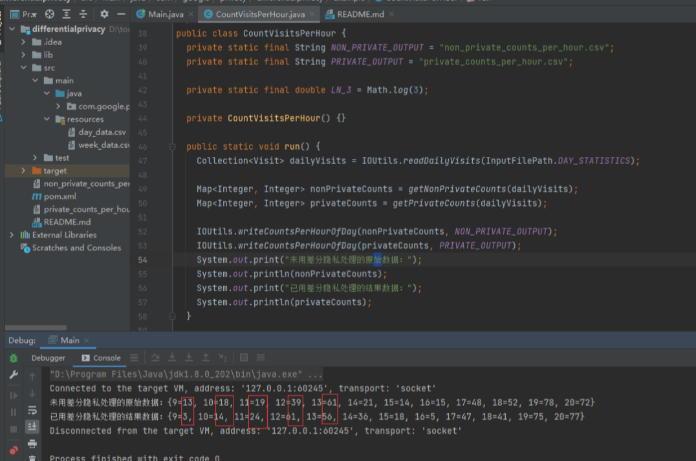Screen dimensions: 696x461
Task: Click the Project panel horizontal scrollbar
Action: [36, 327]
